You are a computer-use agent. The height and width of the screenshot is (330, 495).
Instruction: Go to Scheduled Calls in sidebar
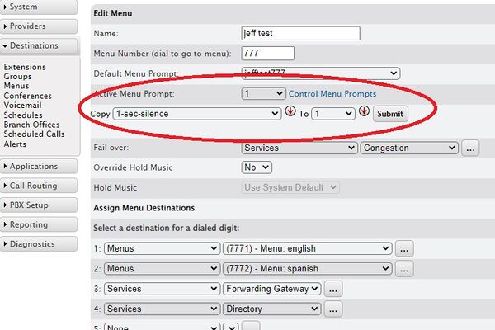34,134
